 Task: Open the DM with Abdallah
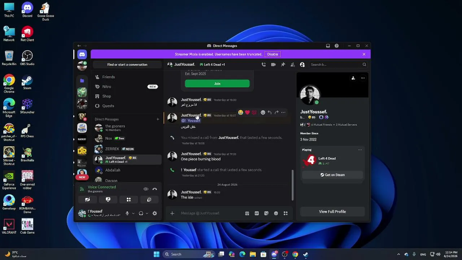click(x=127, y=170)
